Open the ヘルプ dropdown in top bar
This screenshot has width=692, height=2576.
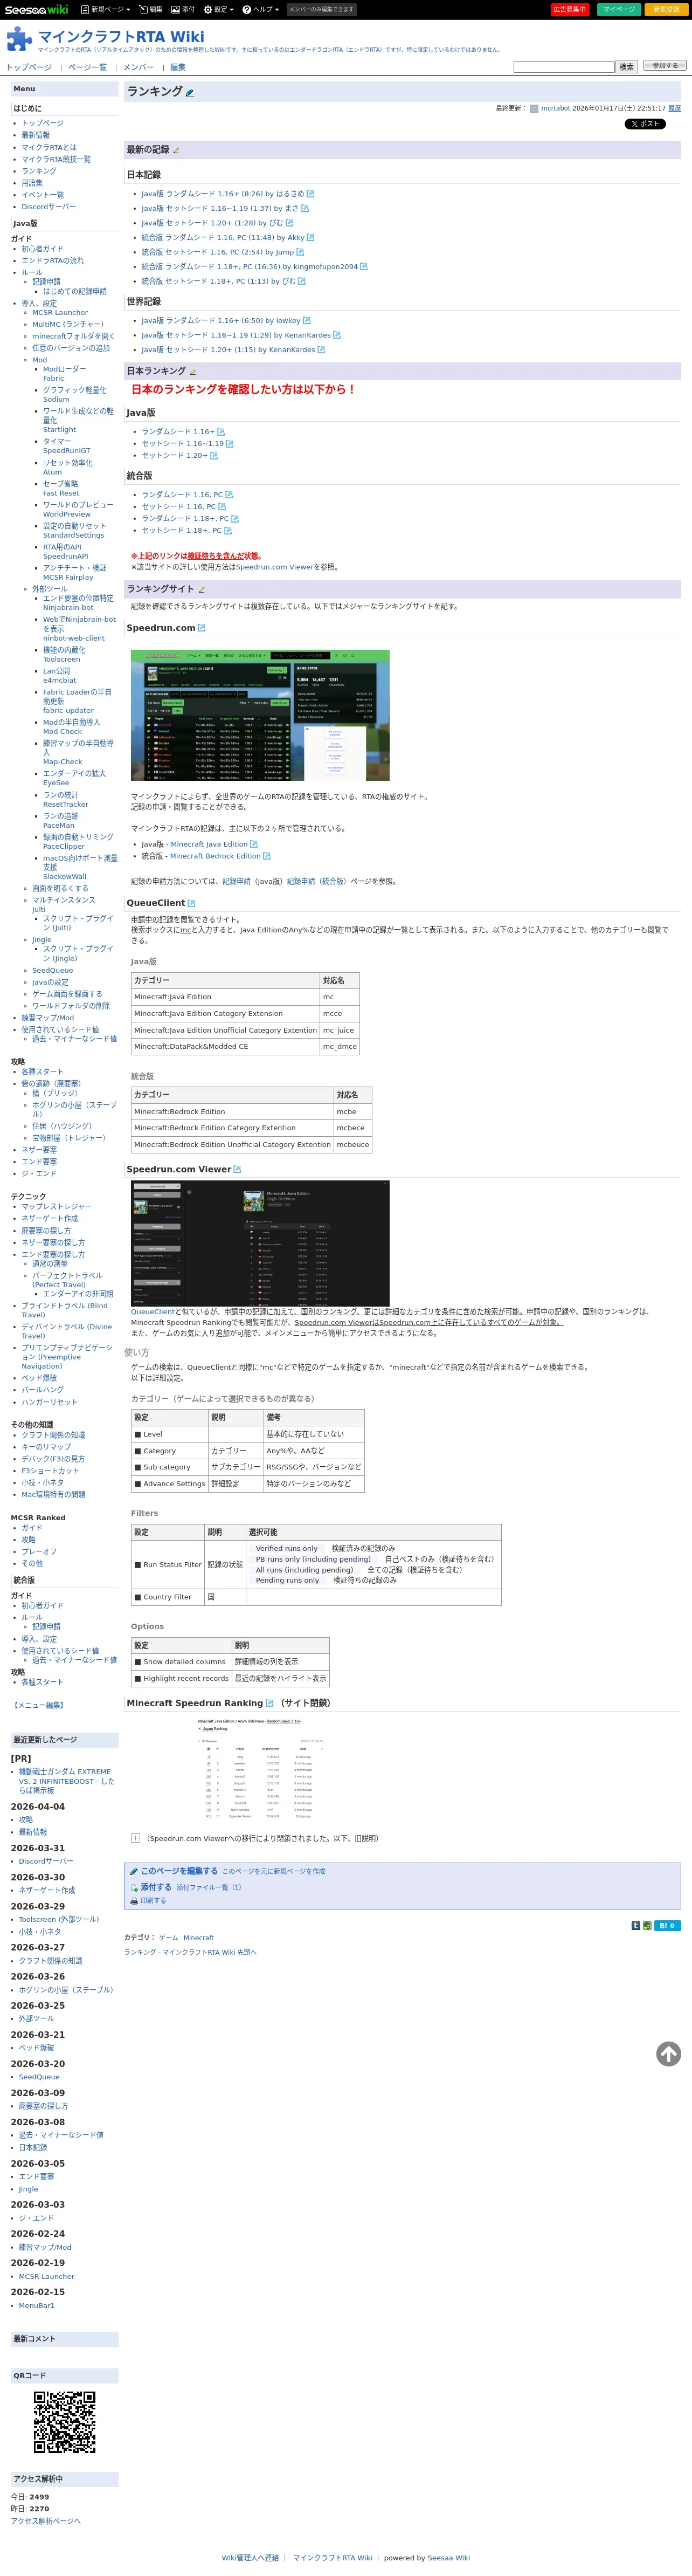[260, 9]
